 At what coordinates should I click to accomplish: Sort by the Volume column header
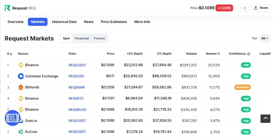click(x=191, y=54)
